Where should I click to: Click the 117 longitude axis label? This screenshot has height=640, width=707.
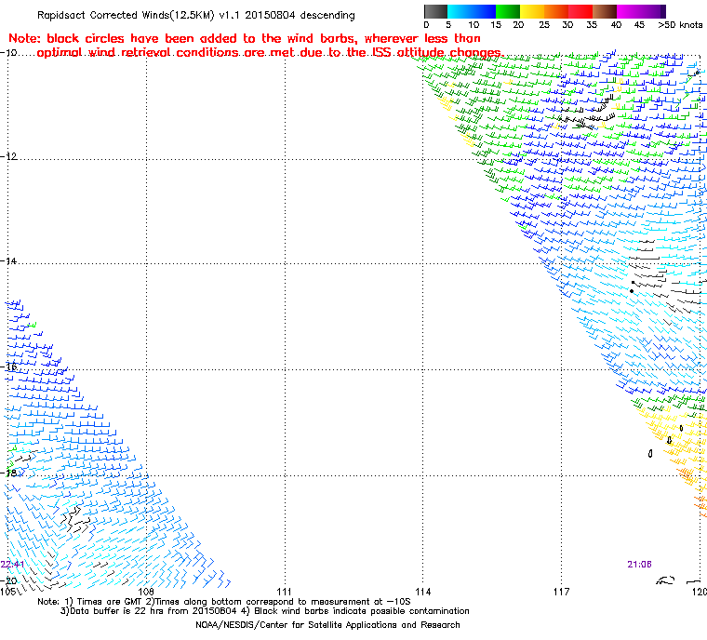tap(561, 592)
